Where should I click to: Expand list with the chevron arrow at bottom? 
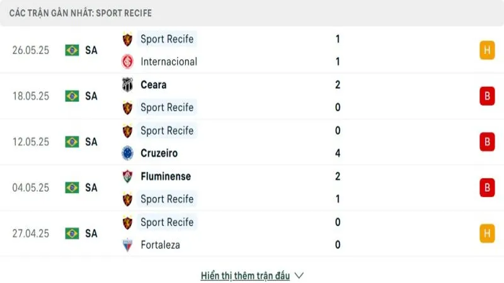(299, 275)
